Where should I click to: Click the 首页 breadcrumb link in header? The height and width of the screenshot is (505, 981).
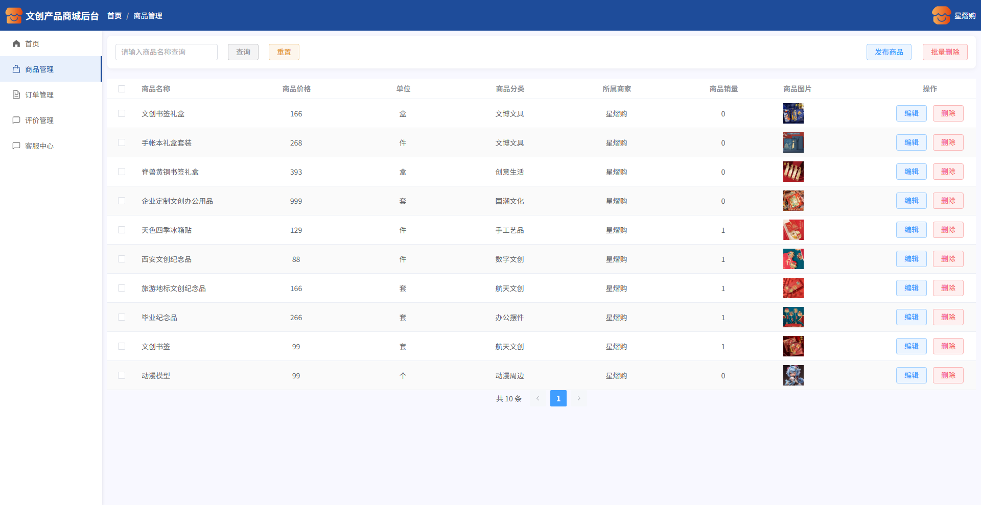pos(114,16)
